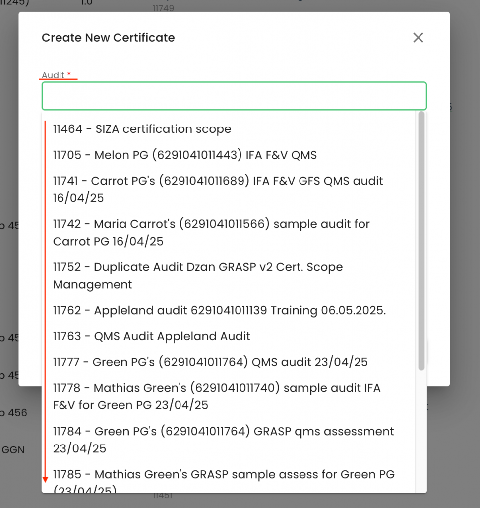This screenshot has width=480, height=508.
Task: Close the Create New Certificate dialog
Action: (418, 38)
